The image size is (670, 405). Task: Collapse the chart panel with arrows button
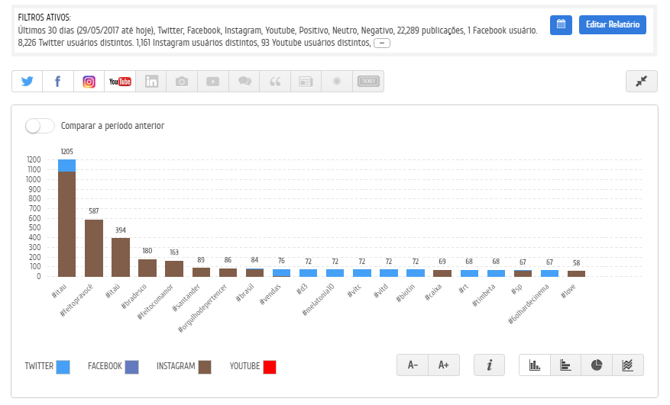tap(642, 81)
